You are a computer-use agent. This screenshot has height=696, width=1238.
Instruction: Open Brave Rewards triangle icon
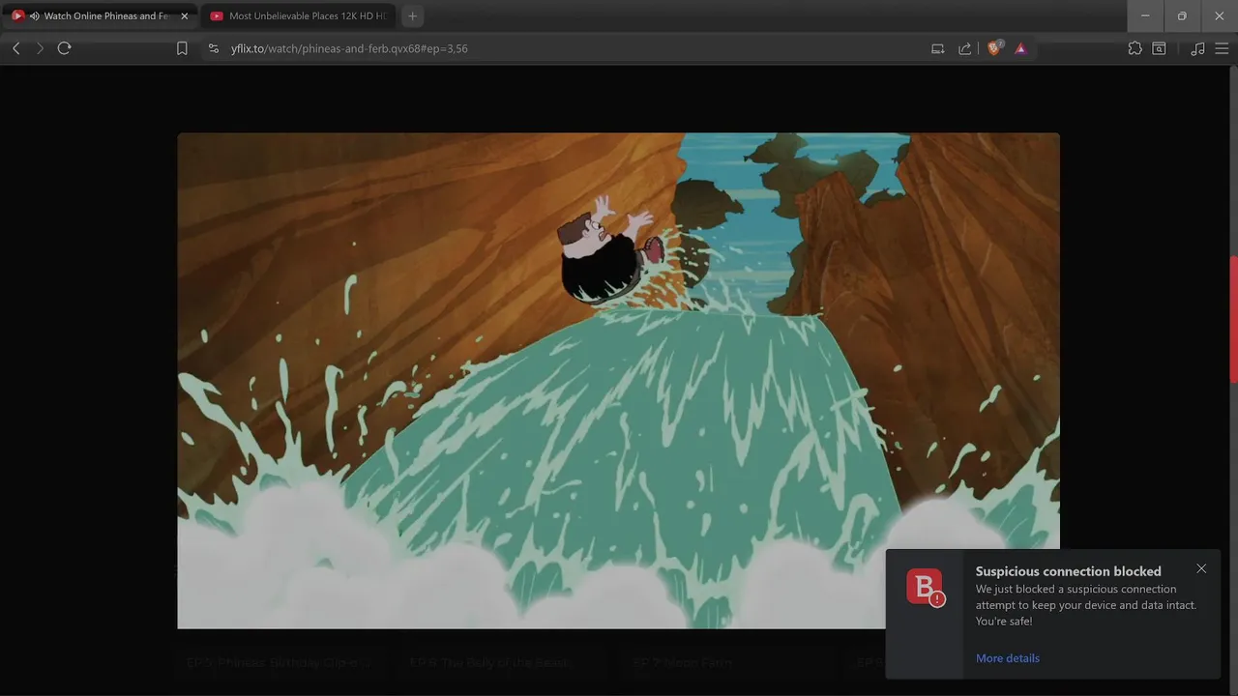point(1020,48)
